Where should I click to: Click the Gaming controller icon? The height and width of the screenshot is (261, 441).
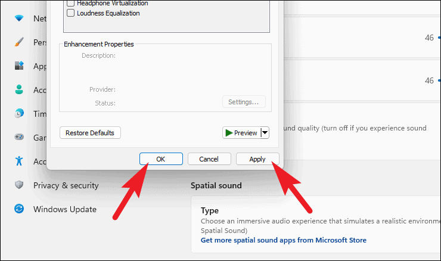pos(20,138)
